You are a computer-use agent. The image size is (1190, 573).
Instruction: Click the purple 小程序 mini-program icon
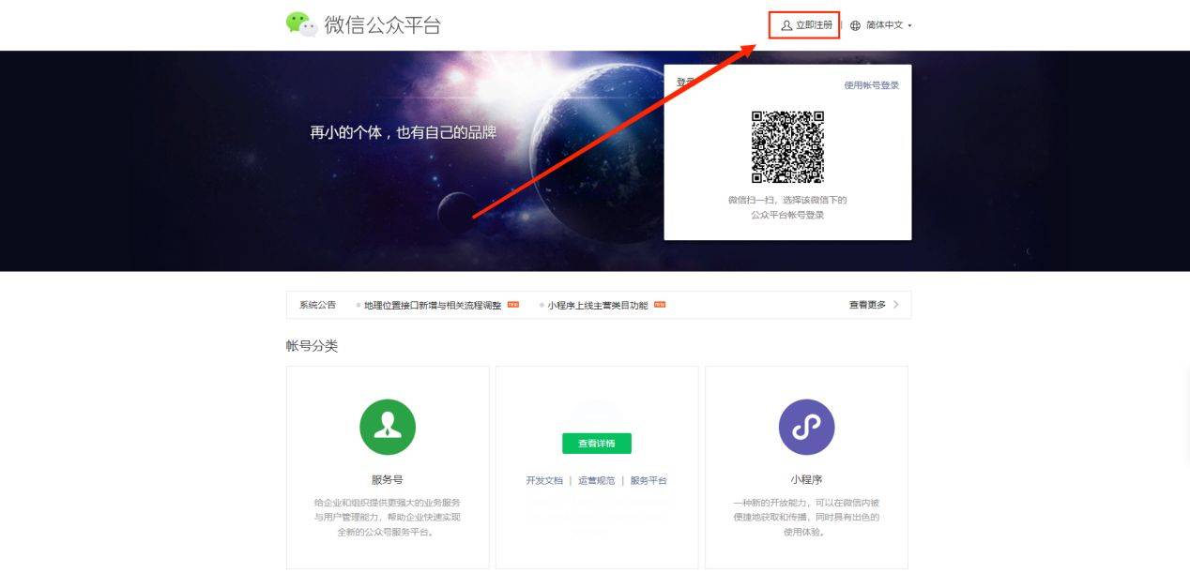[806, 427]
